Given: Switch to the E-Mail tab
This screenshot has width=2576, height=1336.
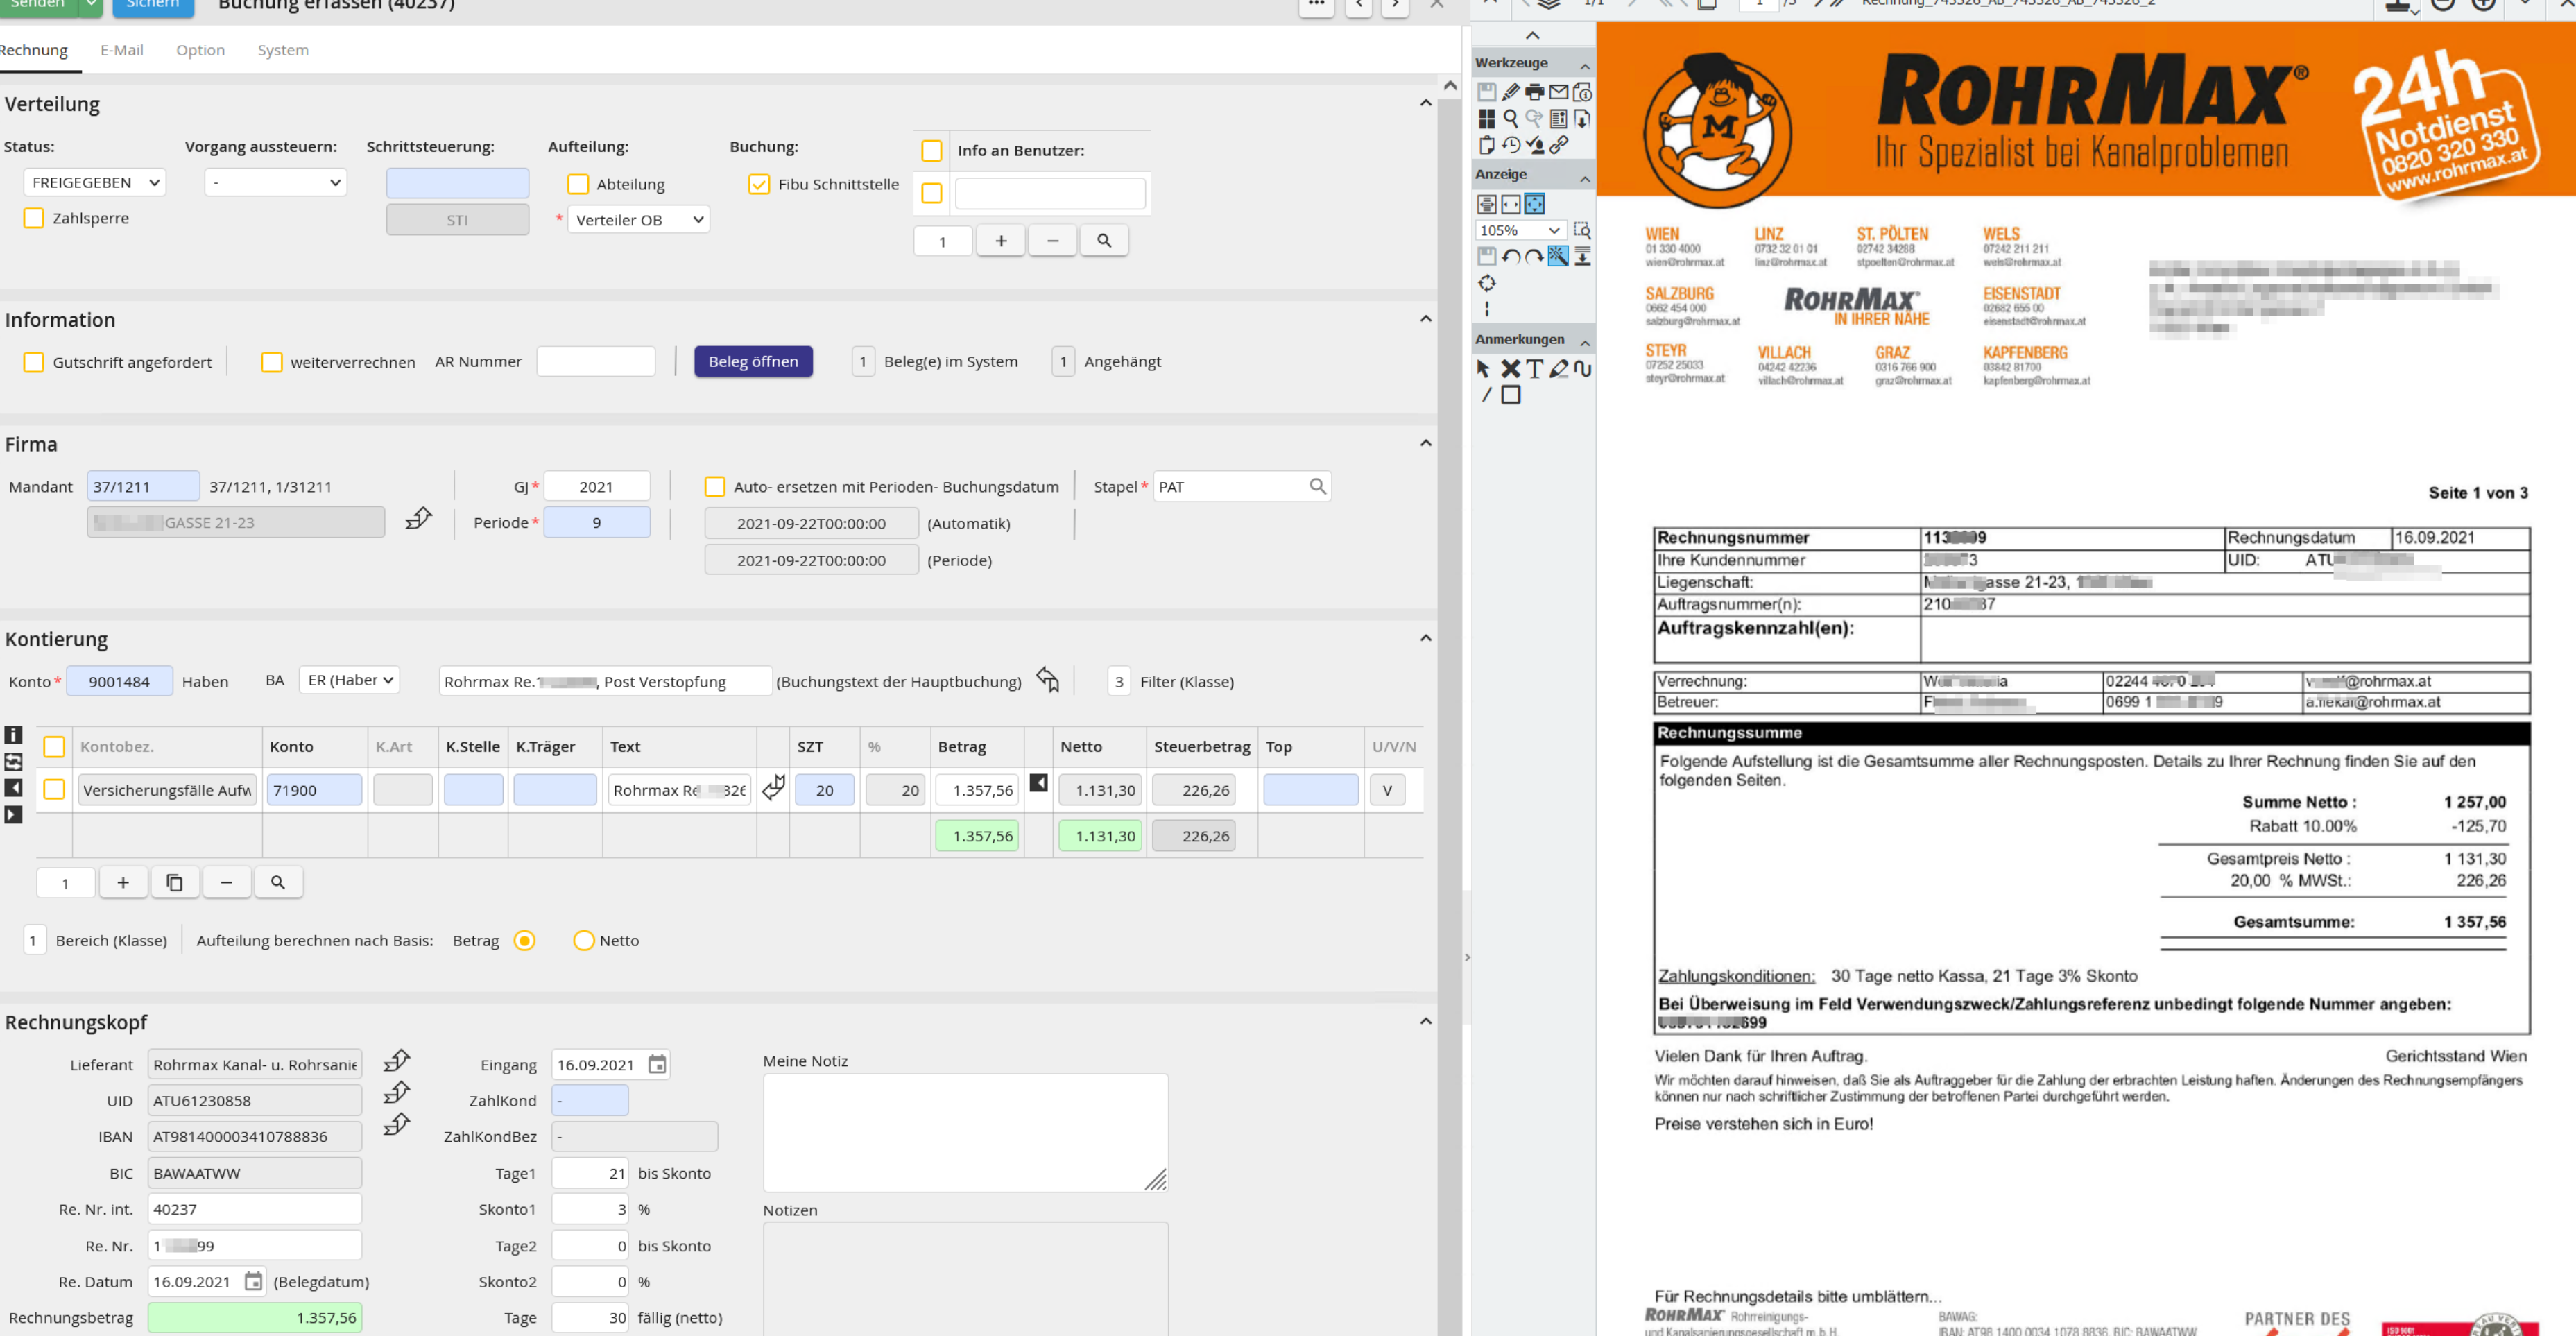Looking at the screenshot, I should pyautogui.click(x=122, y=50).
